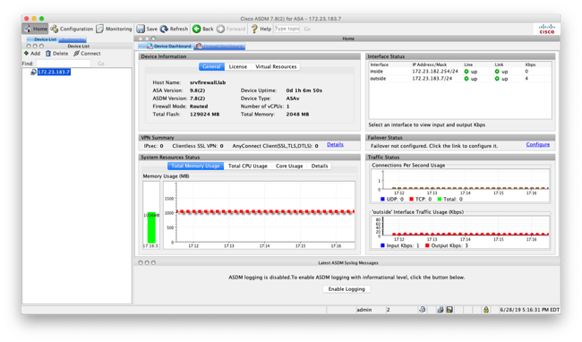
Task: Click the date and time in status bar
Action: coord(530,310)
